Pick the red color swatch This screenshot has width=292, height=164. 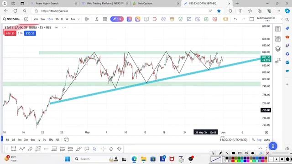(x=233, y=161)
